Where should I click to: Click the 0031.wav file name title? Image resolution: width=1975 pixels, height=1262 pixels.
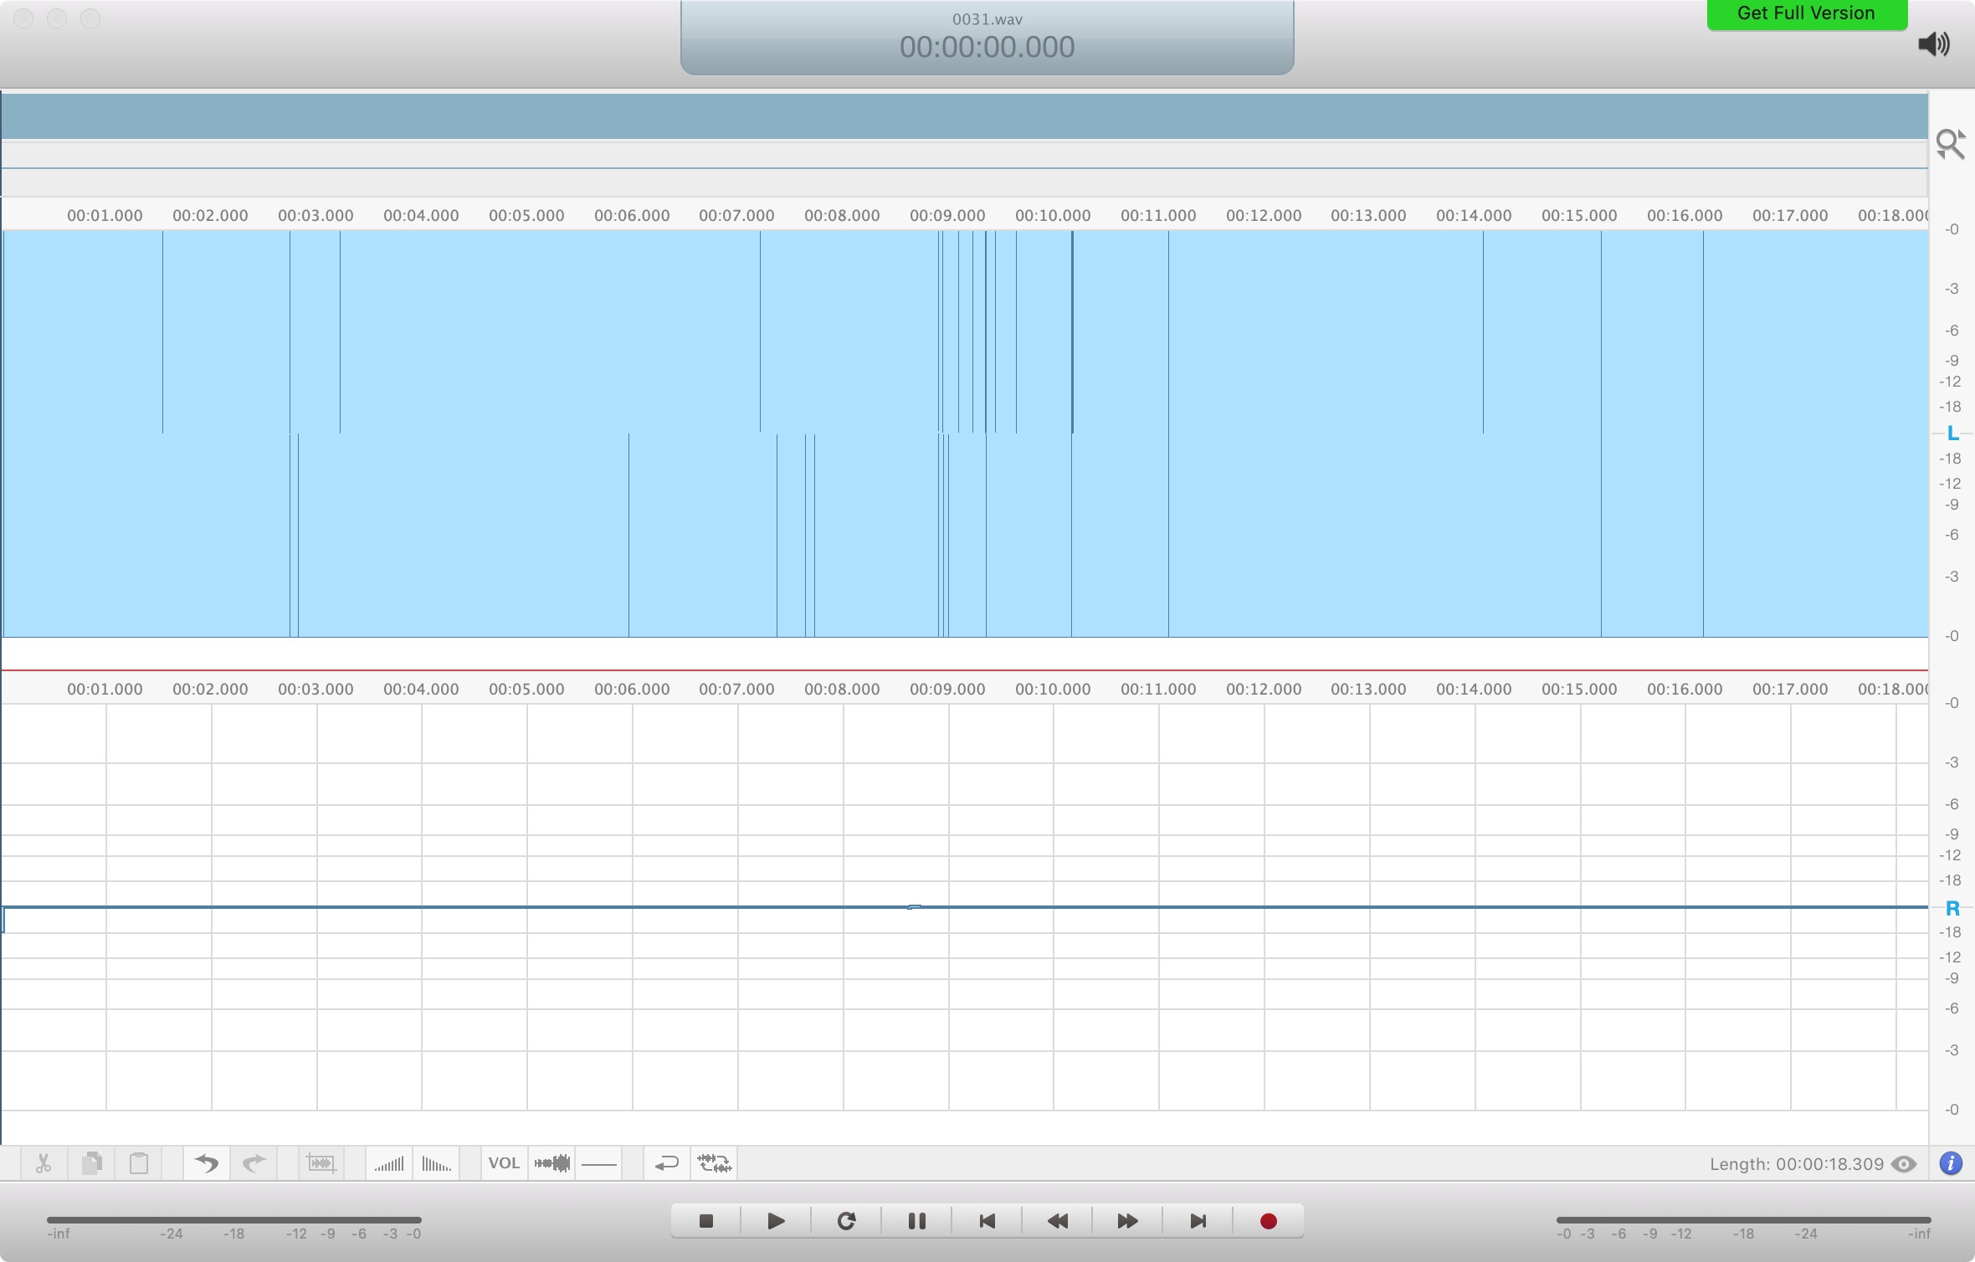pos(987,19)
